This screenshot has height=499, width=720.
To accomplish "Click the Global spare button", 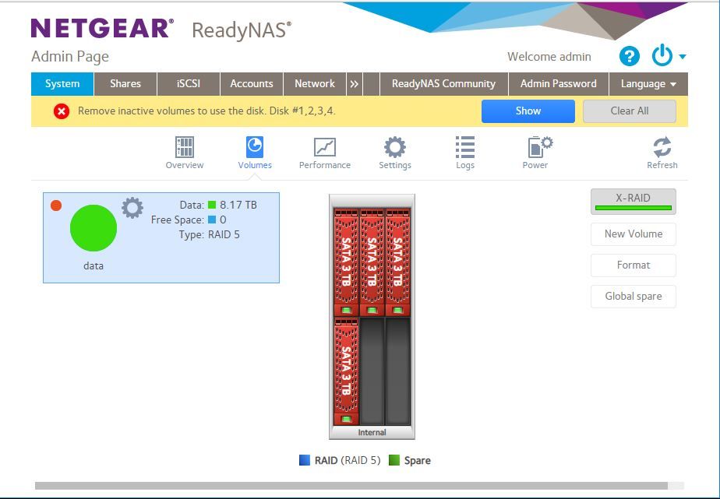I will pyautogui.click(x=634, y=297).
